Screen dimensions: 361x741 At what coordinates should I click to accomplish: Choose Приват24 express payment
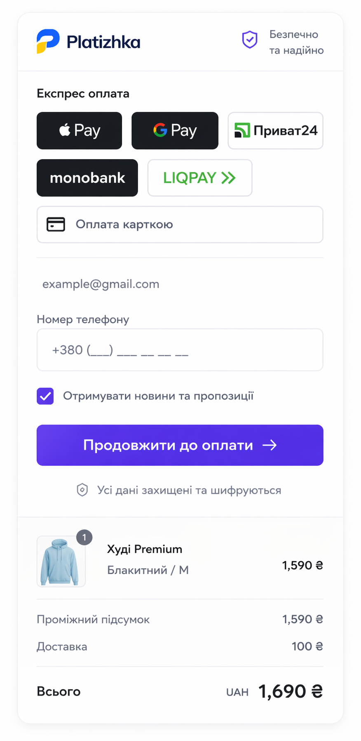tap(275, 131)
